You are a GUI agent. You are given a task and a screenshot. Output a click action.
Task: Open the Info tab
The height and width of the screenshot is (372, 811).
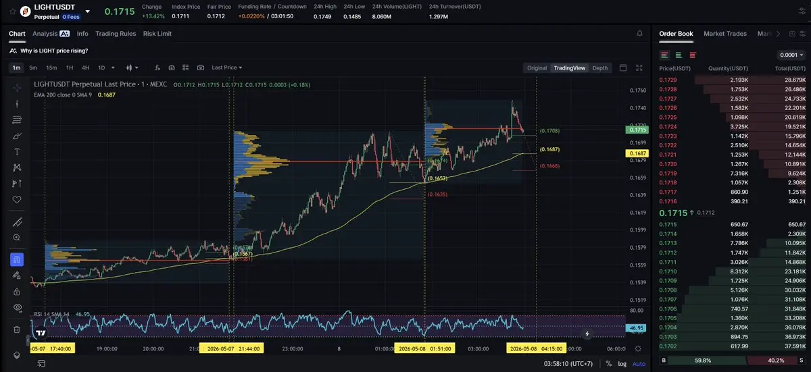tap(82, 33)
